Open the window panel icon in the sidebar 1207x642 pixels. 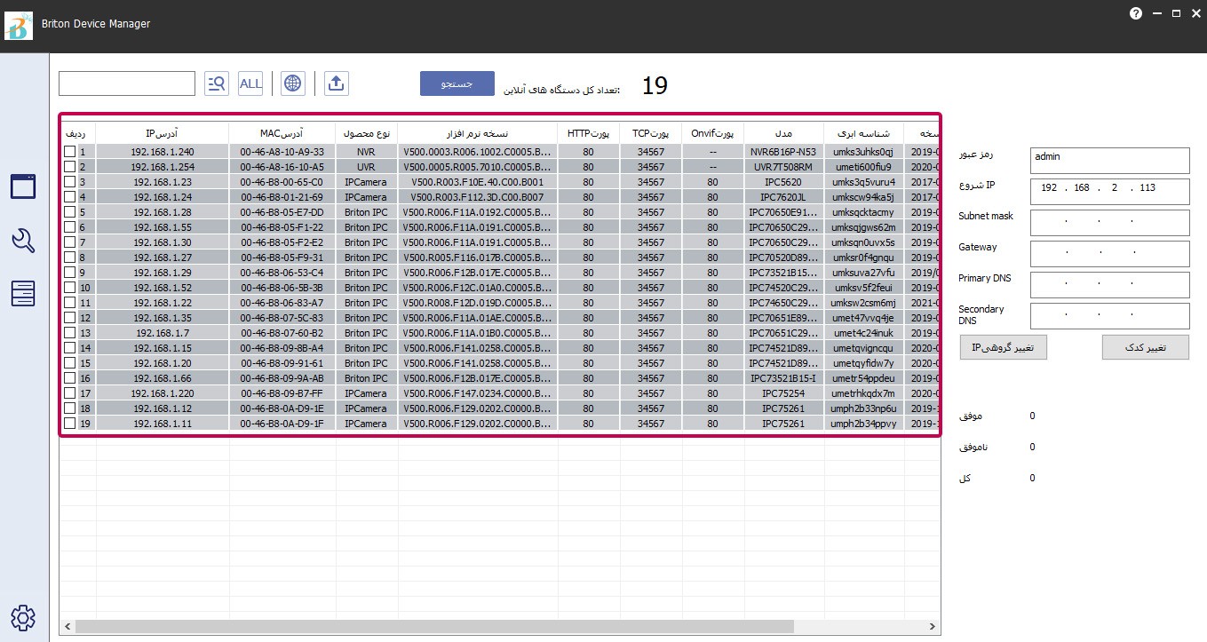click(23, 186)
